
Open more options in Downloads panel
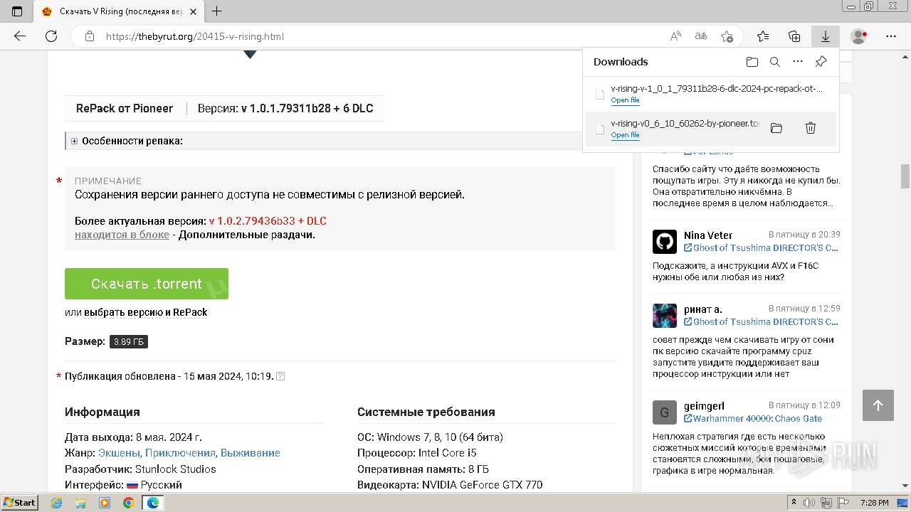coord(798,62)
